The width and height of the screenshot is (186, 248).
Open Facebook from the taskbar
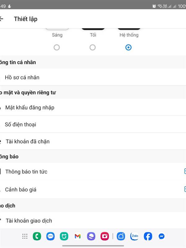click(148, 236)
